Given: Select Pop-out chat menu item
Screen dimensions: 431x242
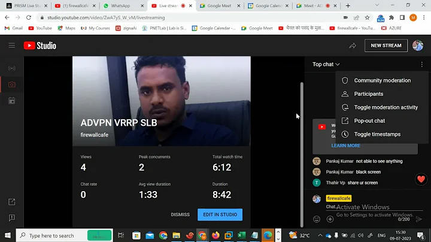Looking at the screenshot, I should click(382, 121).
